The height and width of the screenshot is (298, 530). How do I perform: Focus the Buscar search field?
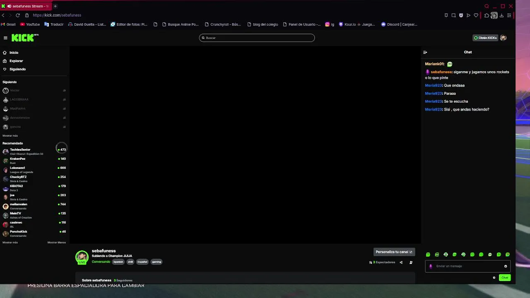[257, 38]
